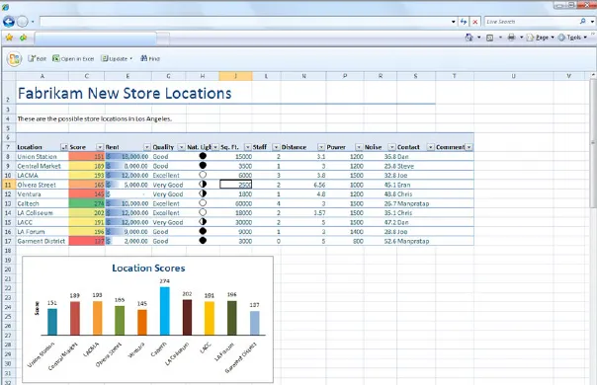
Task: Click the Live Search magnifier icon
Action: (x=582, y=22)
